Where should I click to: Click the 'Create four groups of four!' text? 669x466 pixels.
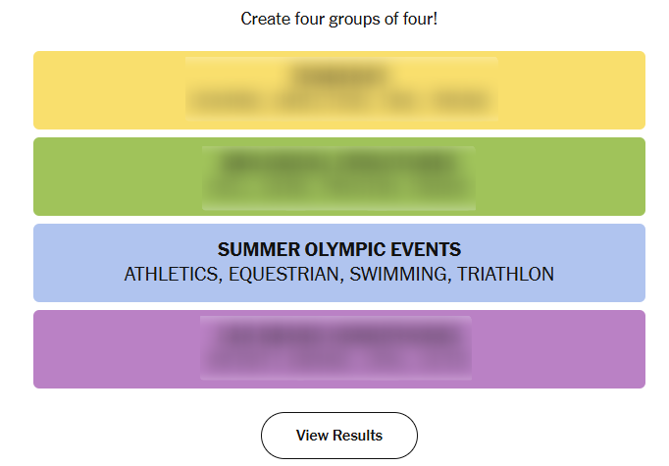click(338, 20)
